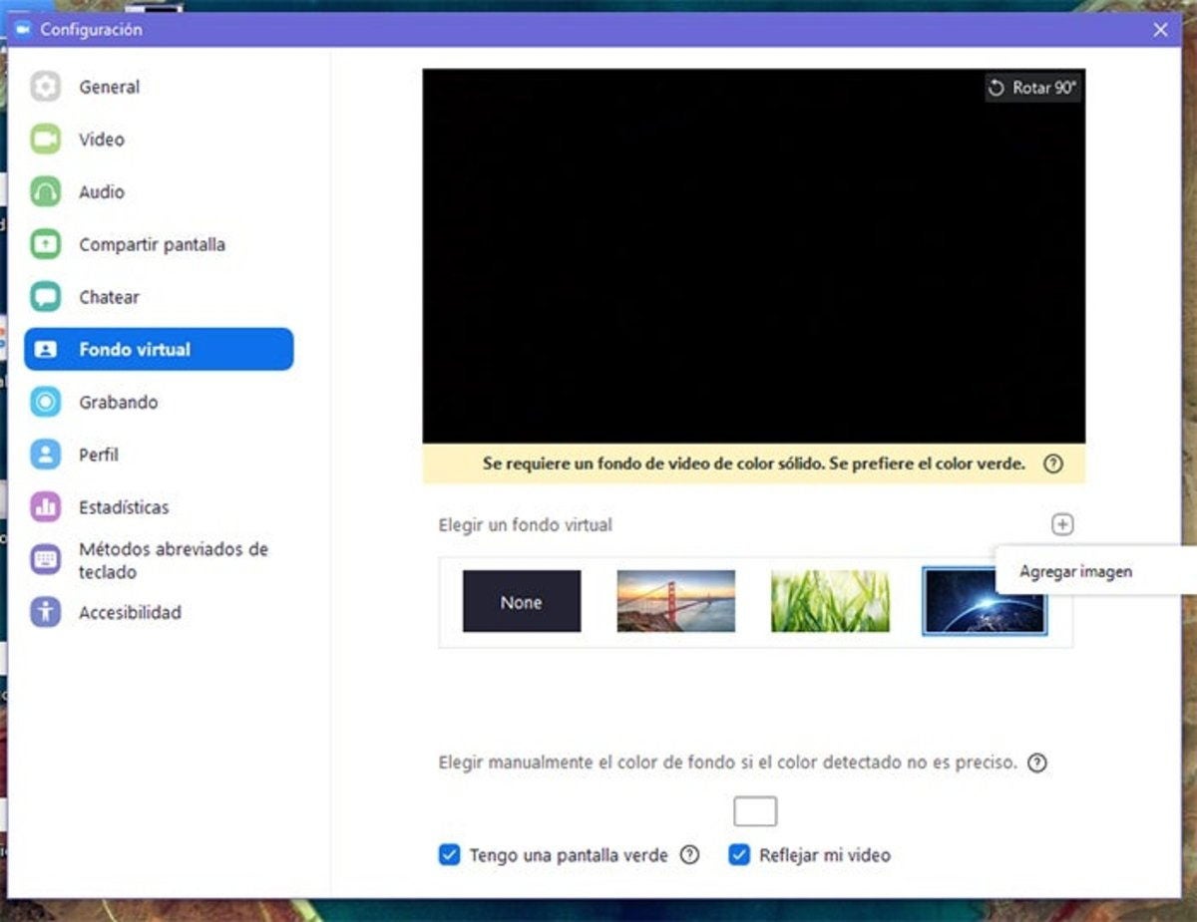Open the Perfil settings section

[x=99, y=455]
